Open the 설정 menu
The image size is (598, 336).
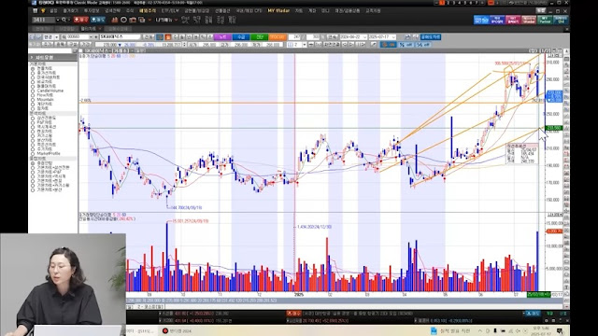click(54, 10)
